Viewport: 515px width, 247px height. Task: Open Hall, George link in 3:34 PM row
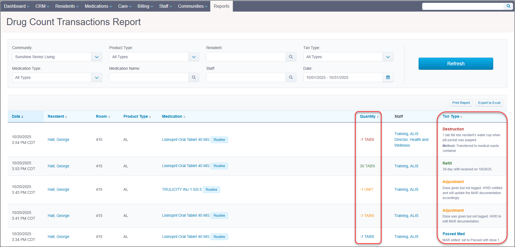click(58, 237)
